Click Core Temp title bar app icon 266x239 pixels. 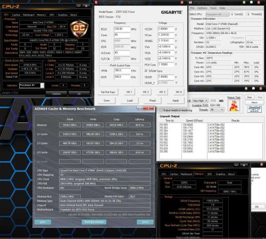coord(190,3)
